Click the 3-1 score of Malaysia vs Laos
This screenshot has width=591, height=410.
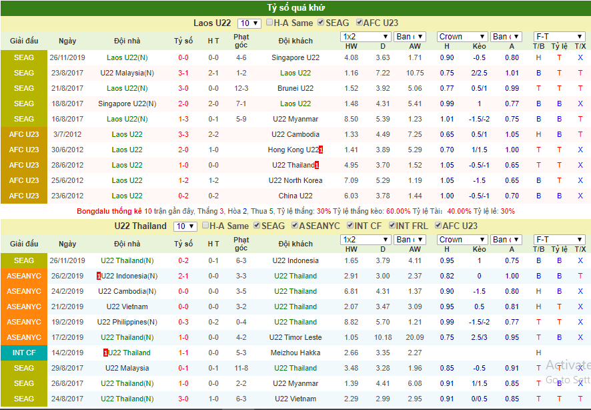(x=183, y=73)
